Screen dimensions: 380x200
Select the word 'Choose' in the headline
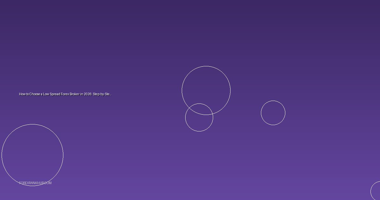click(35, 94)
